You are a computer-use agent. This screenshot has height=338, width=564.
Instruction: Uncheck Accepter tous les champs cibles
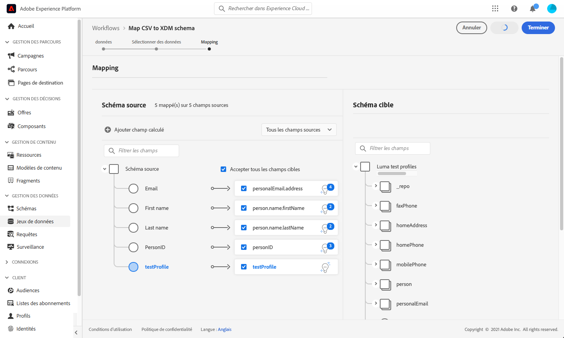[x=223, y=169]
